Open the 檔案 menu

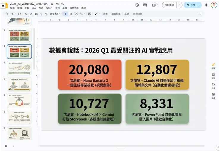(12, 8)
